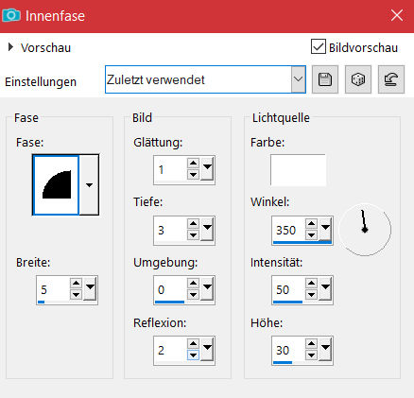
Task: Open the Umgebung slider popup arrow
Action: click(207, 287)
